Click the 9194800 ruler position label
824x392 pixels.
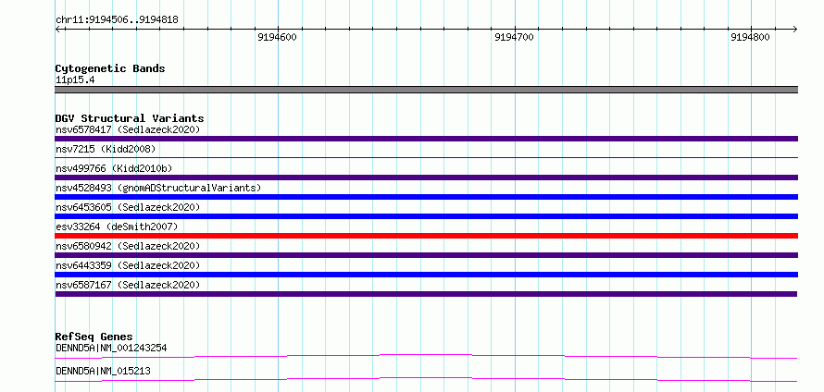pos(751,37)
